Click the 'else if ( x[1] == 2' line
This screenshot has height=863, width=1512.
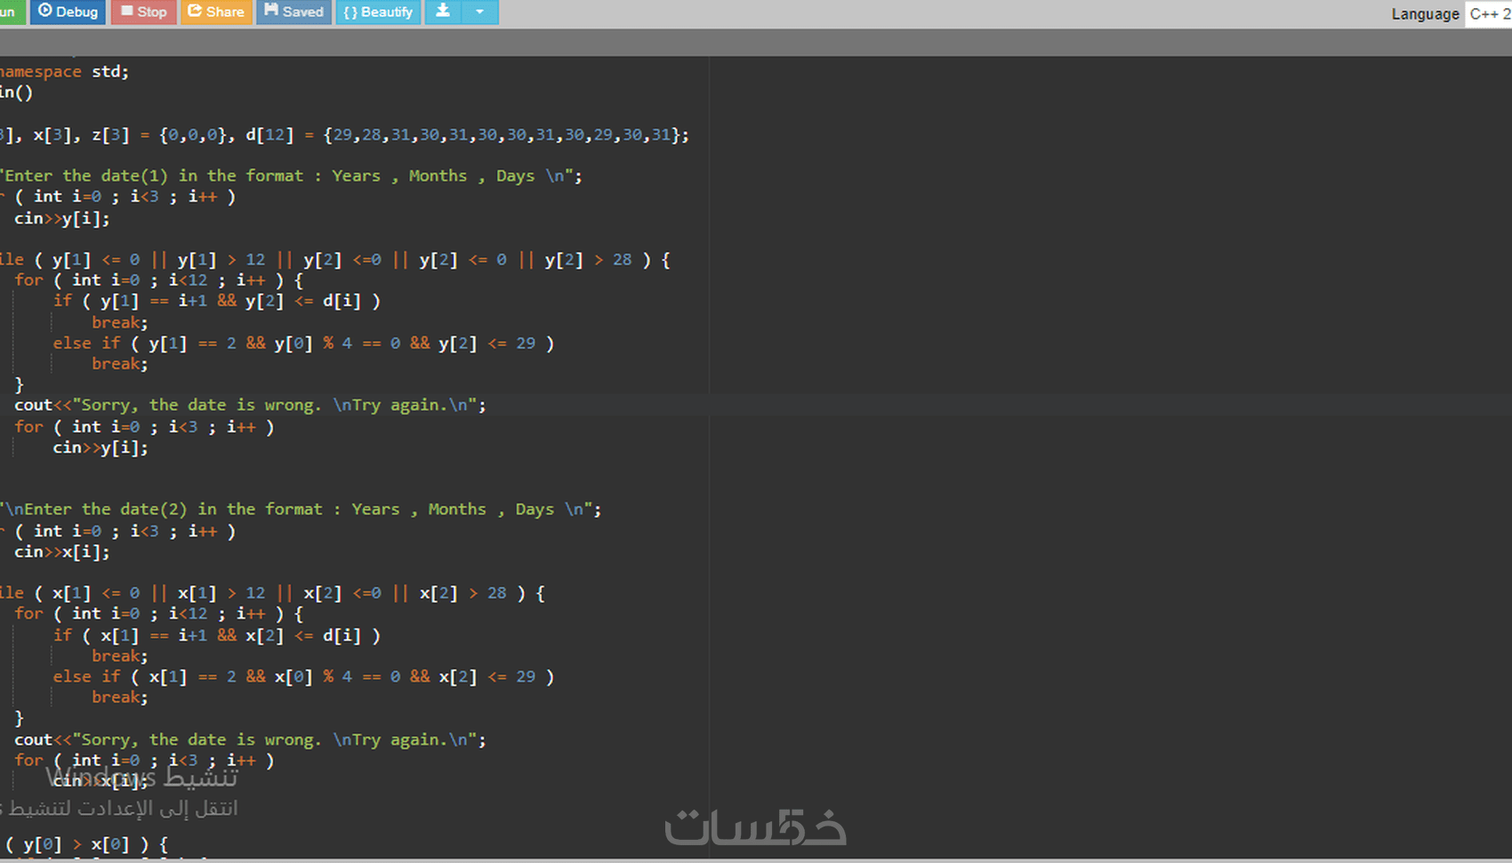(x=303, y=677)
